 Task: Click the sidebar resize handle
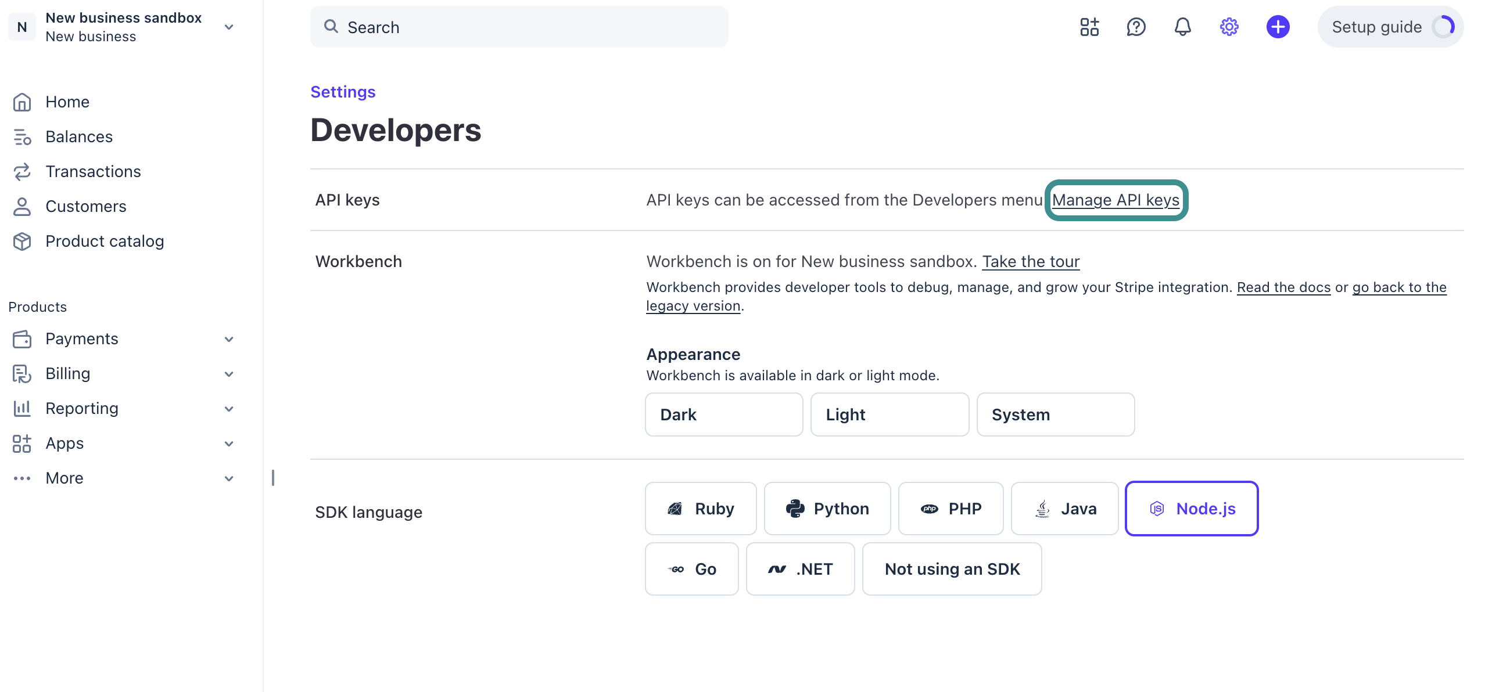[x=273, y=478]
